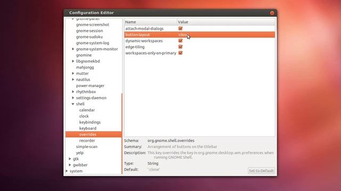The width and height of the screenshot is (341, 191).
Task: Expand the nautilus tree node
Action: click(73, 80)
